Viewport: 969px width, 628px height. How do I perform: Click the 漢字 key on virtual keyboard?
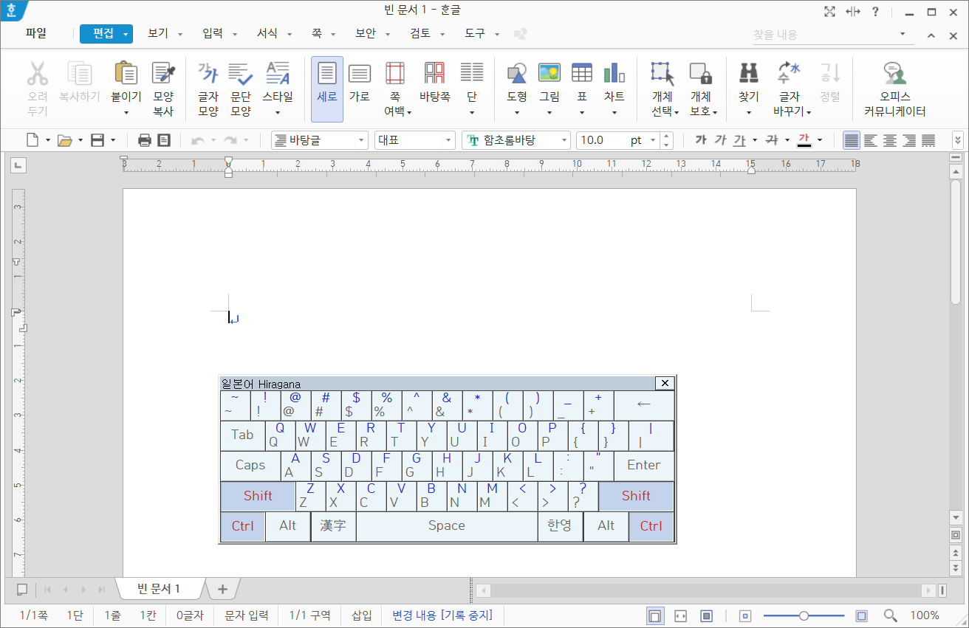tap(333, 526)
